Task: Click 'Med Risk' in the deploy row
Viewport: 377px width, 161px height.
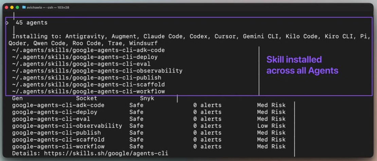Action: pyautogui.click(x=271, y=112)
